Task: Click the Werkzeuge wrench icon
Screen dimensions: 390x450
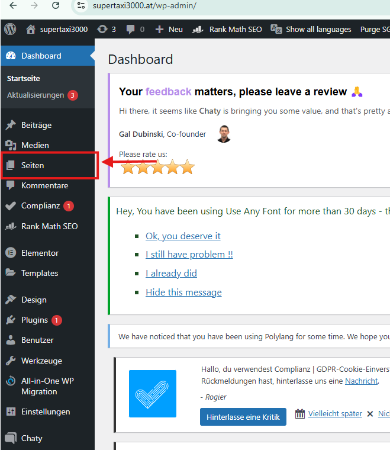Action: click(11, 361)
